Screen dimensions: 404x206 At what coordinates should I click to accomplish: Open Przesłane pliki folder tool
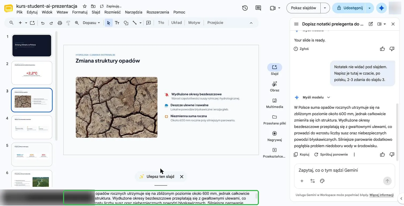[275, 120]
